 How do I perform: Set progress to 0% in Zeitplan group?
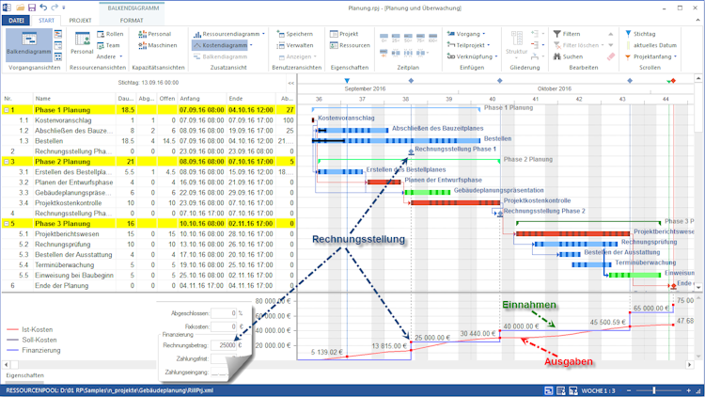[x=384, y=38]
